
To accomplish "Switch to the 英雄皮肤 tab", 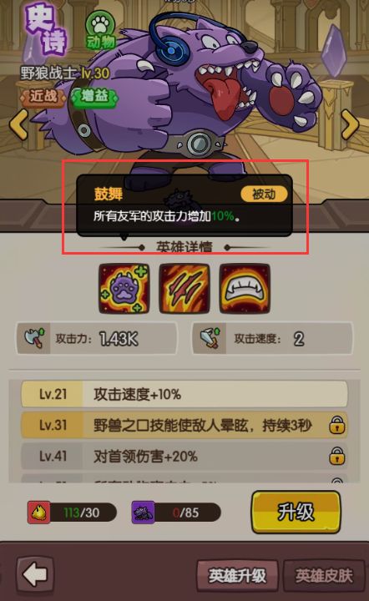I will (324, 576).
